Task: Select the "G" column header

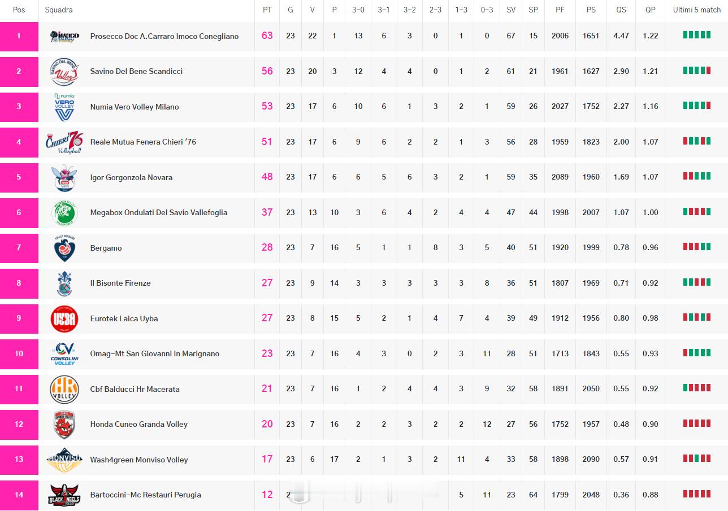Action: pyautogui.click(x=291, y=10)
